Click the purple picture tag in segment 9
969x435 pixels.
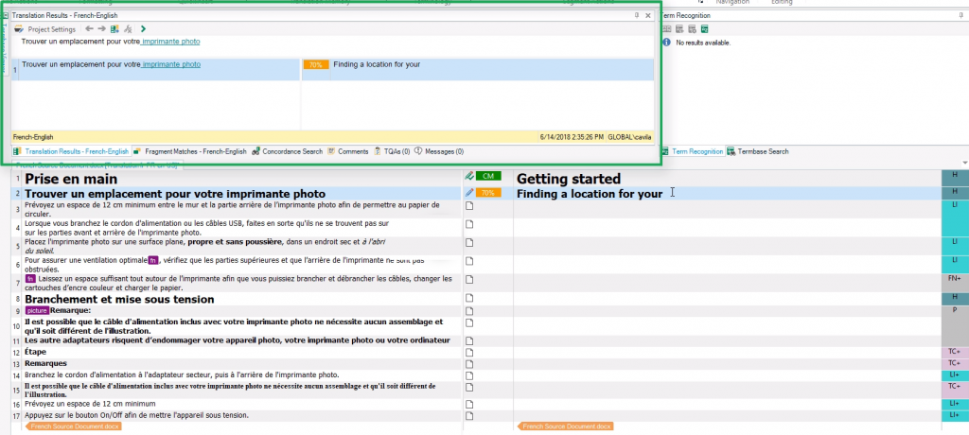point(37,310)
